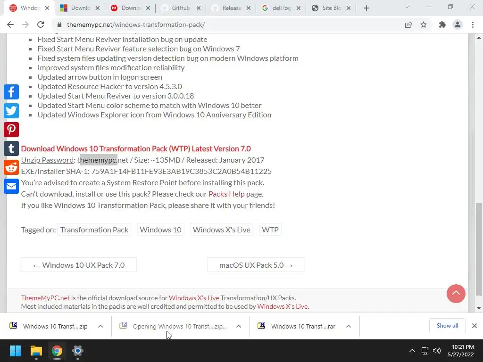Open Windows X's Live tag

point(222,230)
